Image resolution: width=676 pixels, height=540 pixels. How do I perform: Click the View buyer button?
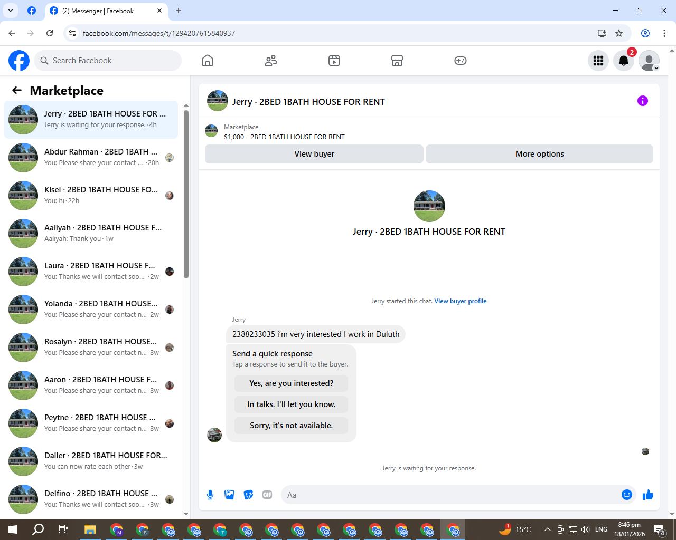pos(314,154)
